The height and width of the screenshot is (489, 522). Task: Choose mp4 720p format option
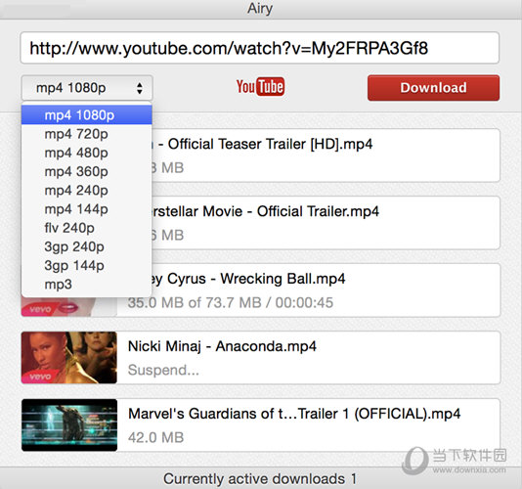(x=87, y=134)
